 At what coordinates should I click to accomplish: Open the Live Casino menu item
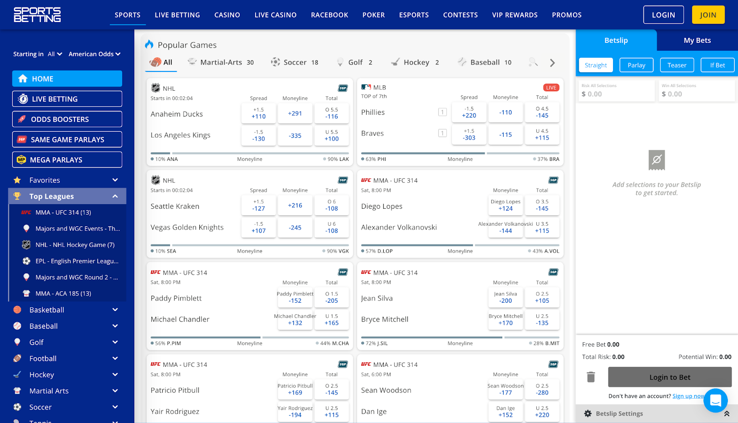[x=275, y=15]
